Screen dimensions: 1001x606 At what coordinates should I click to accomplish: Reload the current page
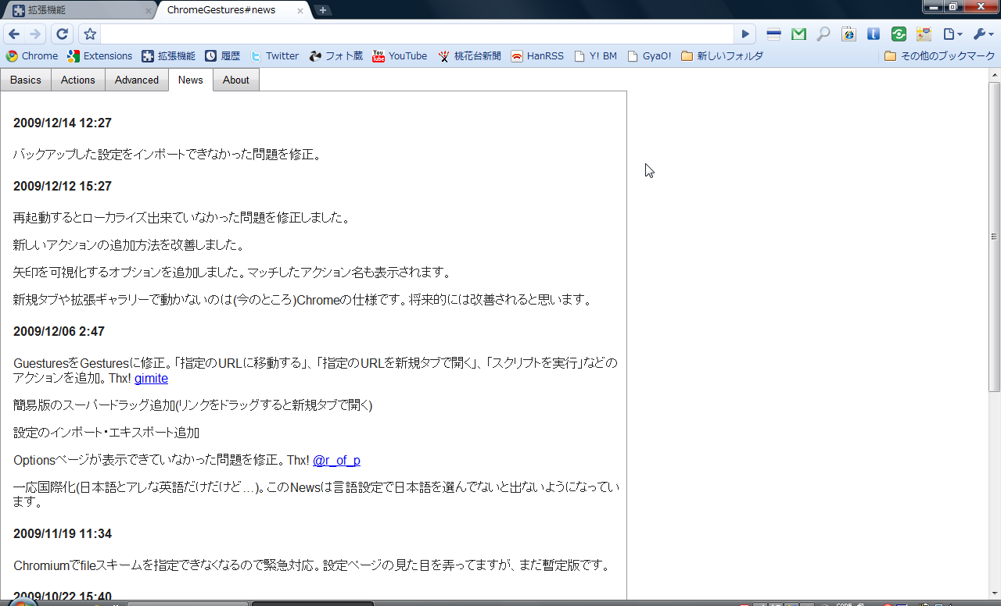pos(63,34)
